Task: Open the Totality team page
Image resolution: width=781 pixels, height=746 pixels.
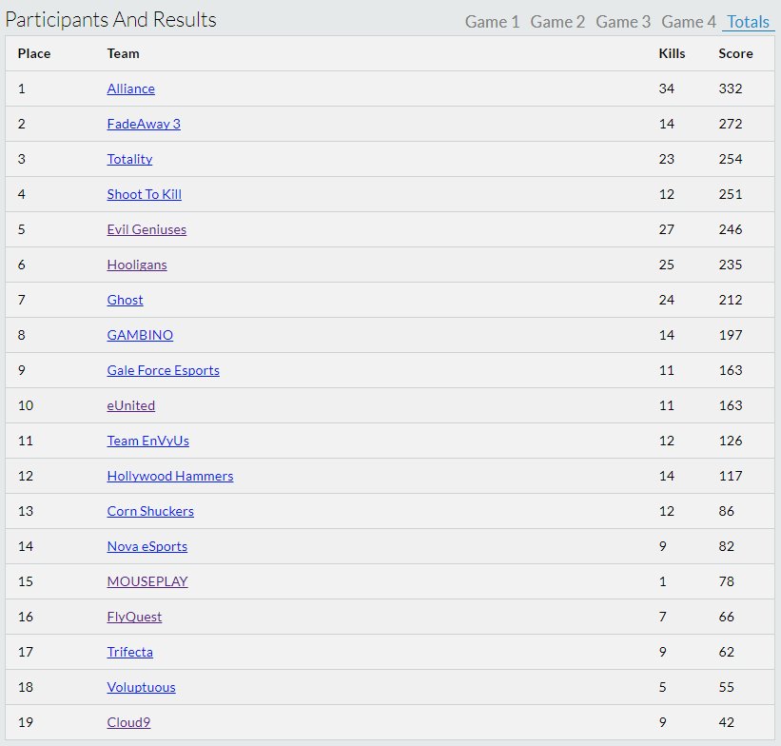Action: (129, 159)
